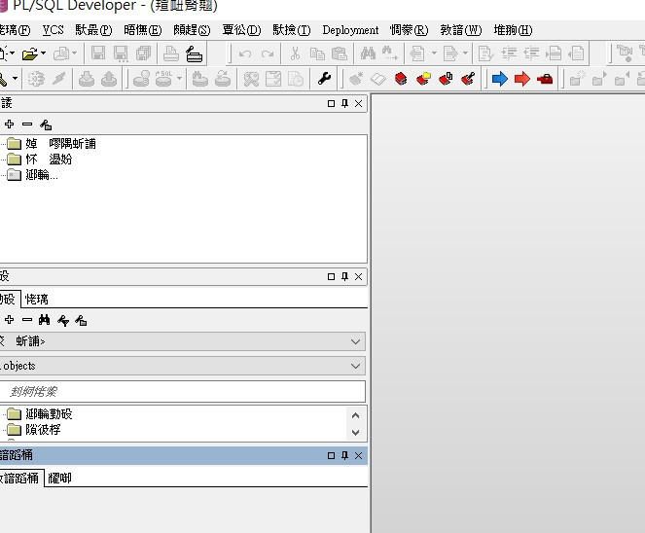The image size is (645, 533).
Task: Click the Rollback icon with up arrow
Action: pyautogui.click(x=109, y=79)
